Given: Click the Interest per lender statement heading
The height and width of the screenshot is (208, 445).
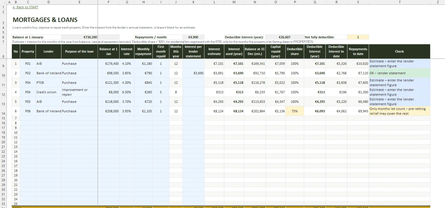Looking at the screenshot, I should [193, 51].
